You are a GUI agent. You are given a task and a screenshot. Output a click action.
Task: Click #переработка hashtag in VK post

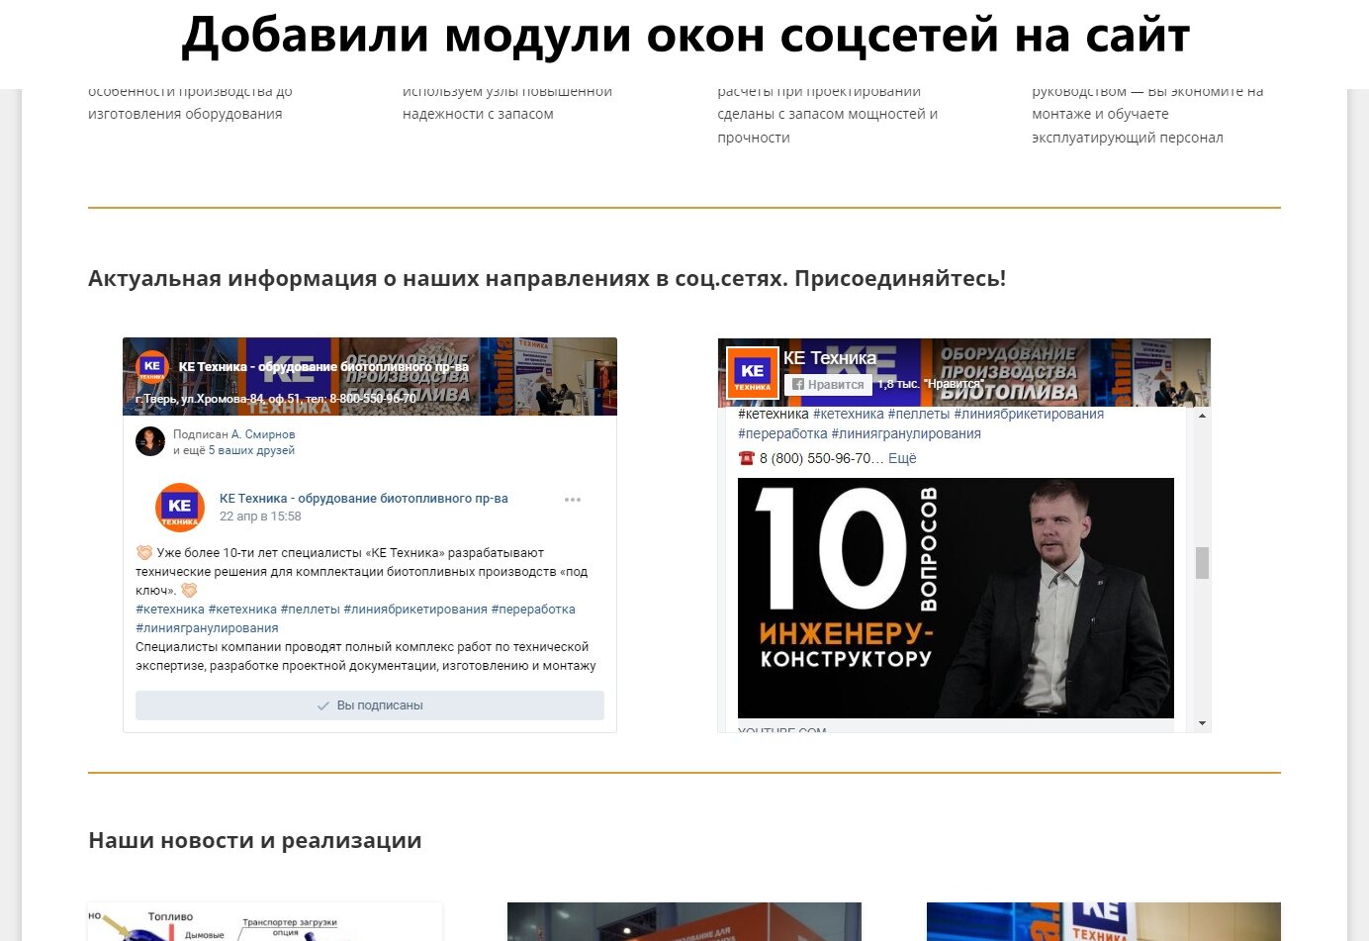(x=533, y=610)
